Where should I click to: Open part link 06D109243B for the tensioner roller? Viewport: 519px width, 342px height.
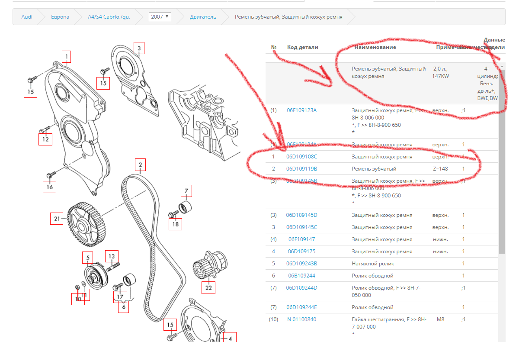click(301, 263)
